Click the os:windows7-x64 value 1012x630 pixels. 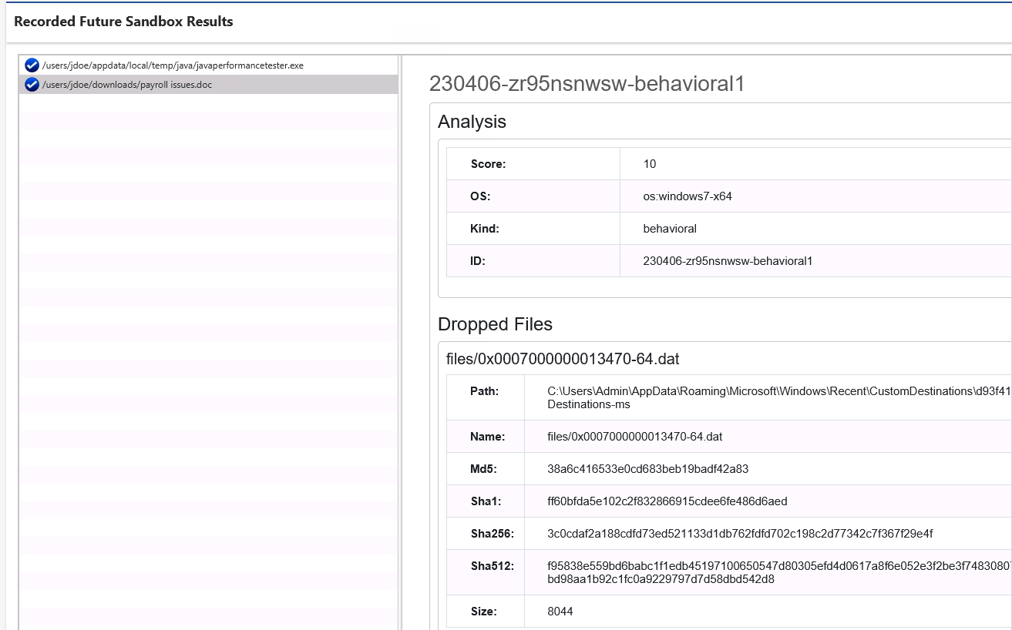point(688,196)
